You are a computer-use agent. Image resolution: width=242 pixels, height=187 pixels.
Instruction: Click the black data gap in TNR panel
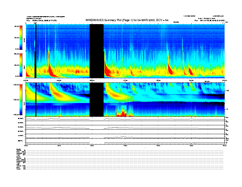(97, 100)
